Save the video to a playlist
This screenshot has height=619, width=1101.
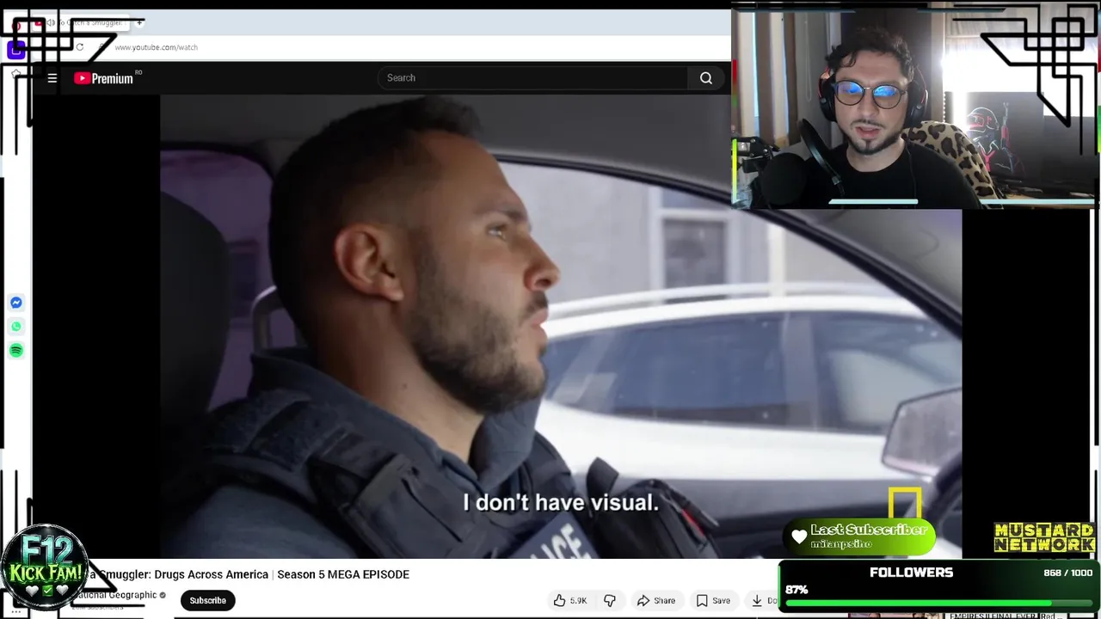(x=714, y=600)
